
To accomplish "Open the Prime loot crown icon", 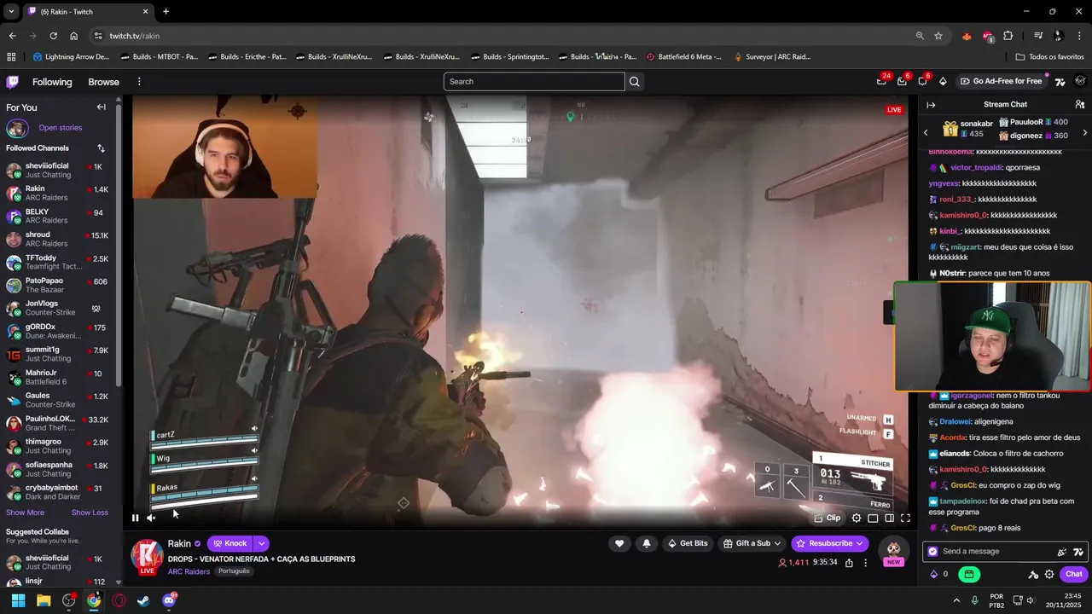I will click(x=881, y=82).
